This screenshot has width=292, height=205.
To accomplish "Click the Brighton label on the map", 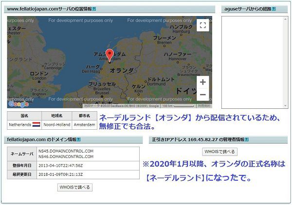I will 39,94.
